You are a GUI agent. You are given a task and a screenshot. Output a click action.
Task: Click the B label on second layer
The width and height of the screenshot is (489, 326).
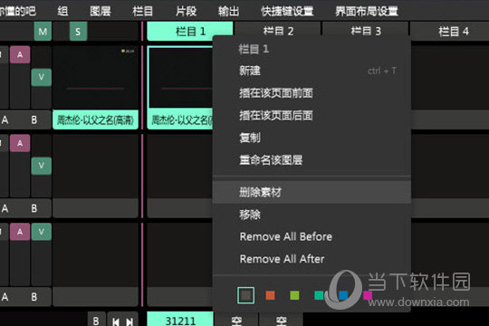34,208
